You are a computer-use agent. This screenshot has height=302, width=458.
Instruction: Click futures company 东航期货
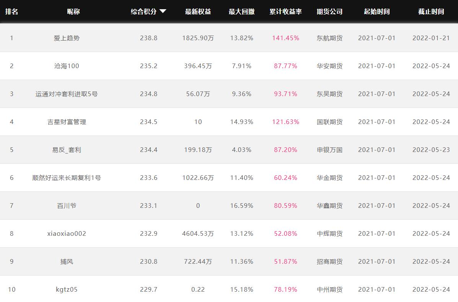(329, 38)
